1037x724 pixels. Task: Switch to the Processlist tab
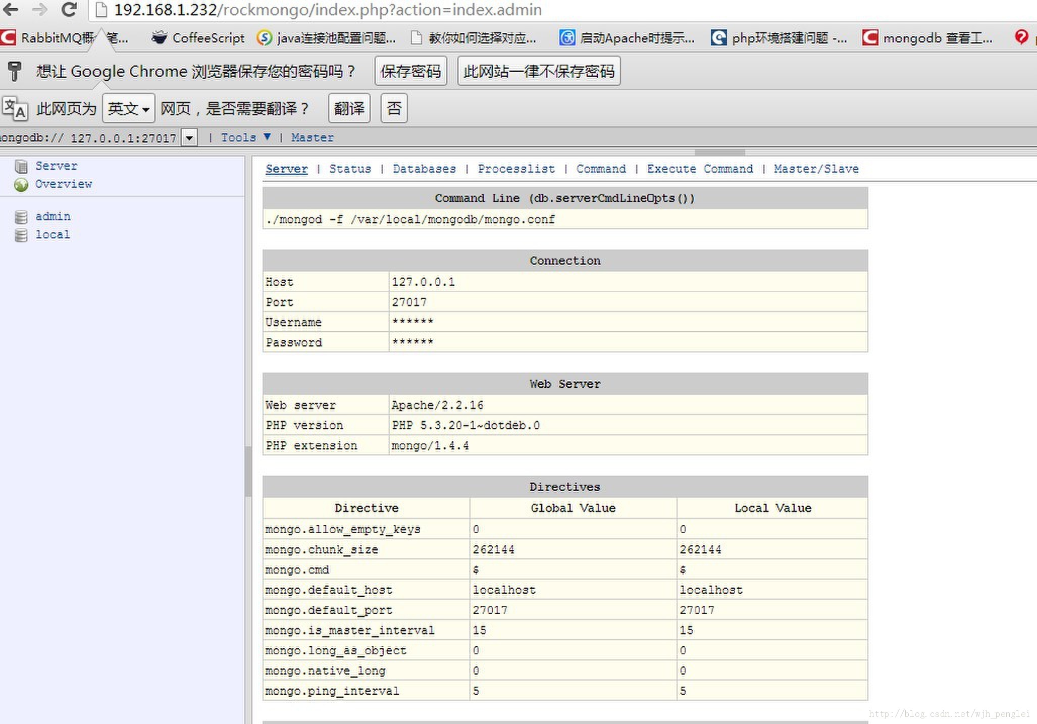[516, 169]
